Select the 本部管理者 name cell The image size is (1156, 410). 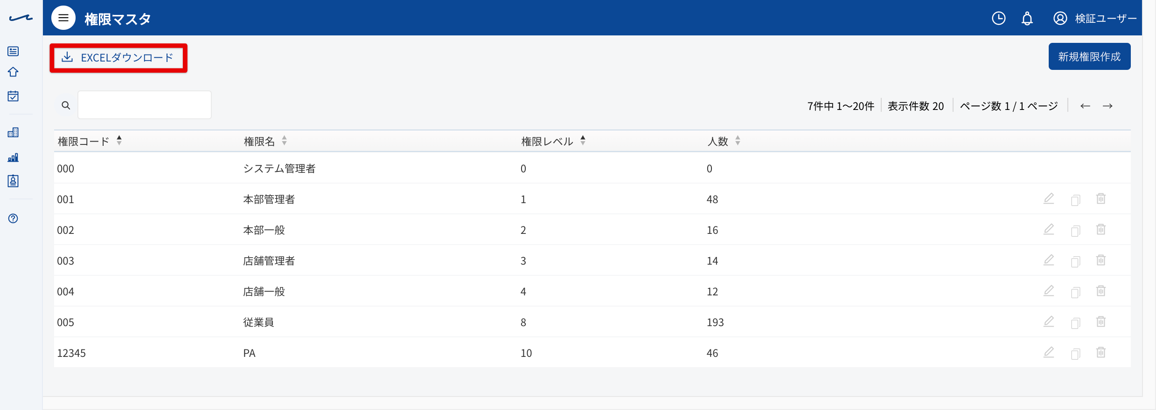(269, 199)
